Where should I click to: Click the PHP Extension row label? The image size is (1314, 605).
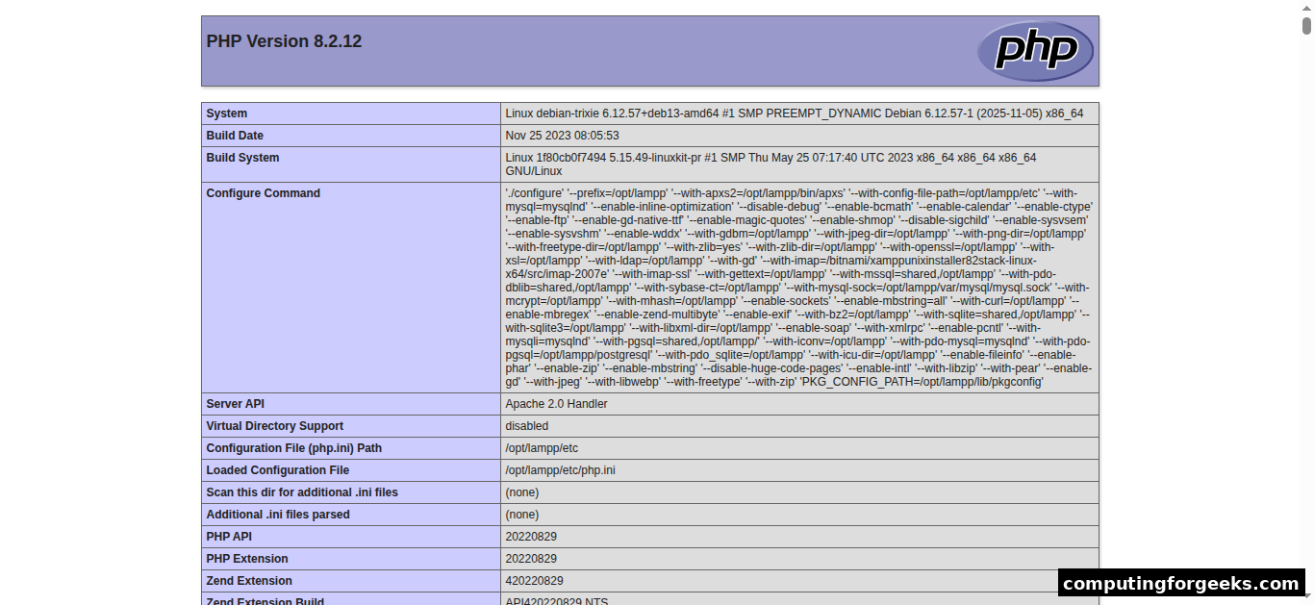246,558
